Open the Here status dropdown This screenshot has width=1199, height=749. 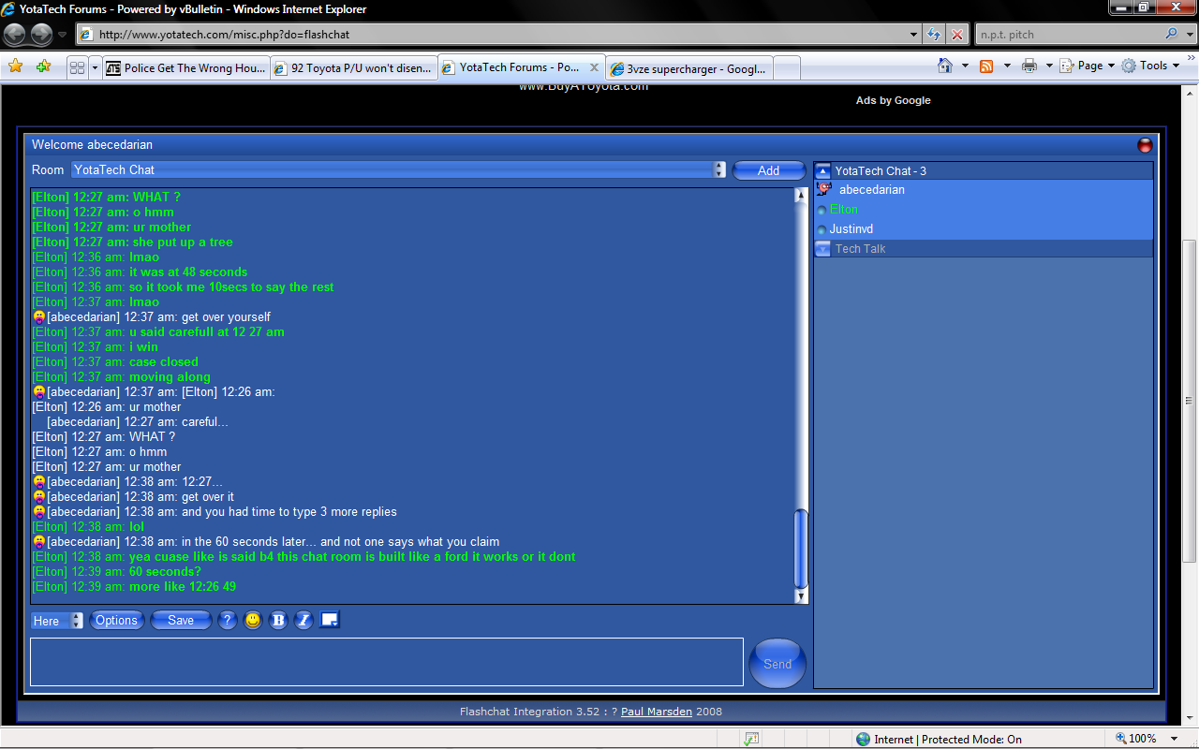pyautogui.click(x=57, y=621)
